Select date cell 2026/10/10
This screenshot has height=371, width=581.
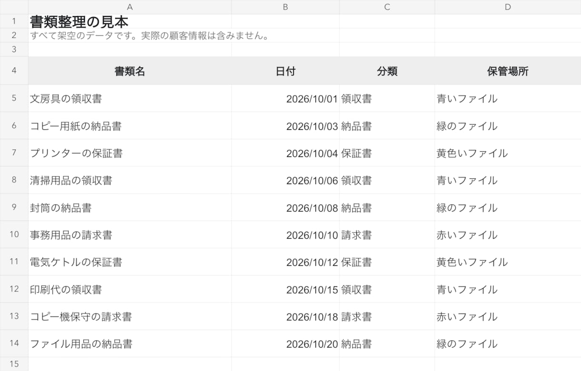pos(285,234)
